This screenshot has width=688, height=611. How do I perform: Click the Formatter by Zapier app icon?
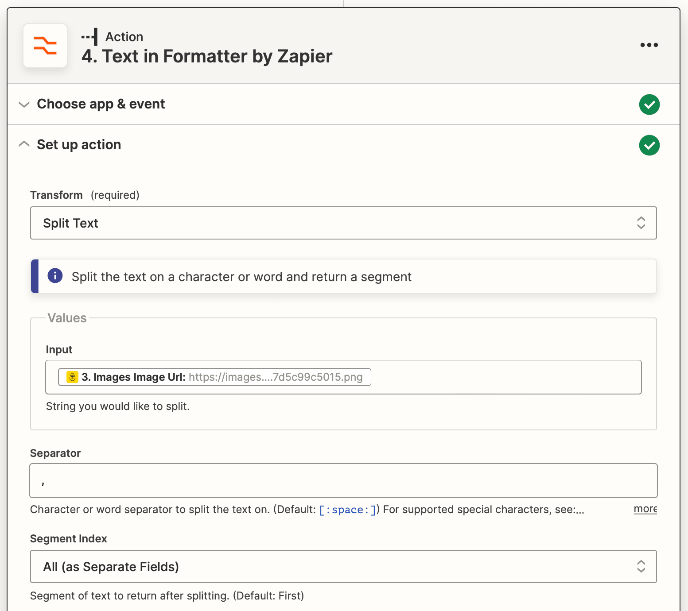click(45, 46)
